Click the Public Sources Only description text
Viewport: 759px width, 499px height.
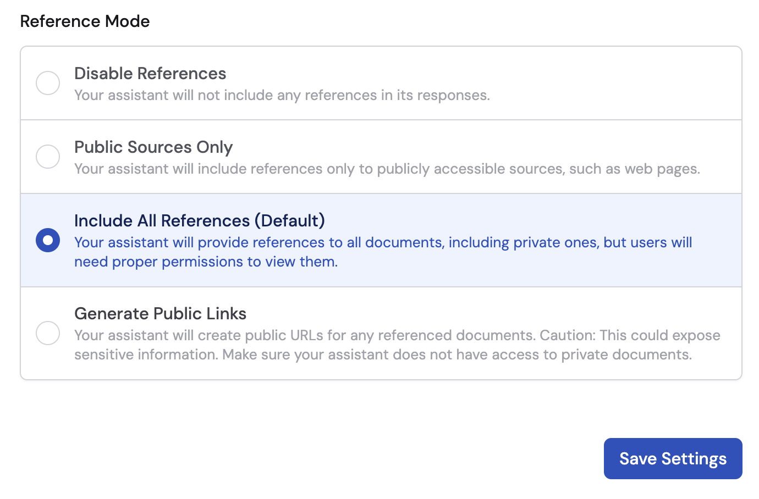click(x=387, y=169)
